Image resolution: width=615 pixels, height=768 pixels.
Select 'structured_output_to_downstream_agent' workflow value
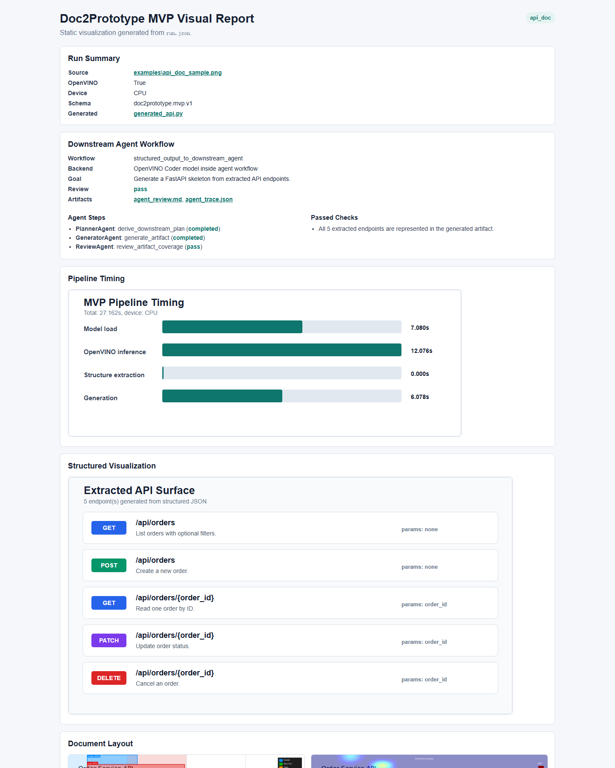point(188,158)
